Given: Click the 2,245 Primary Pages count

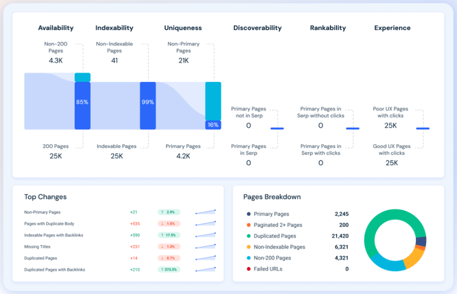Looking at the screenshot, I should click(x=342, y=214).
